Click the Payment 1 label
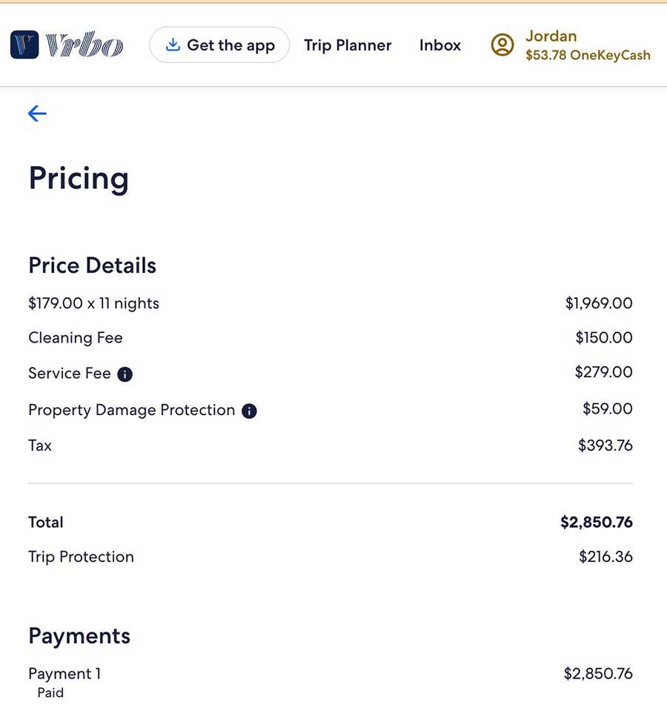The width and height of the screenshot is (667, 711). [x=64, y=674]
